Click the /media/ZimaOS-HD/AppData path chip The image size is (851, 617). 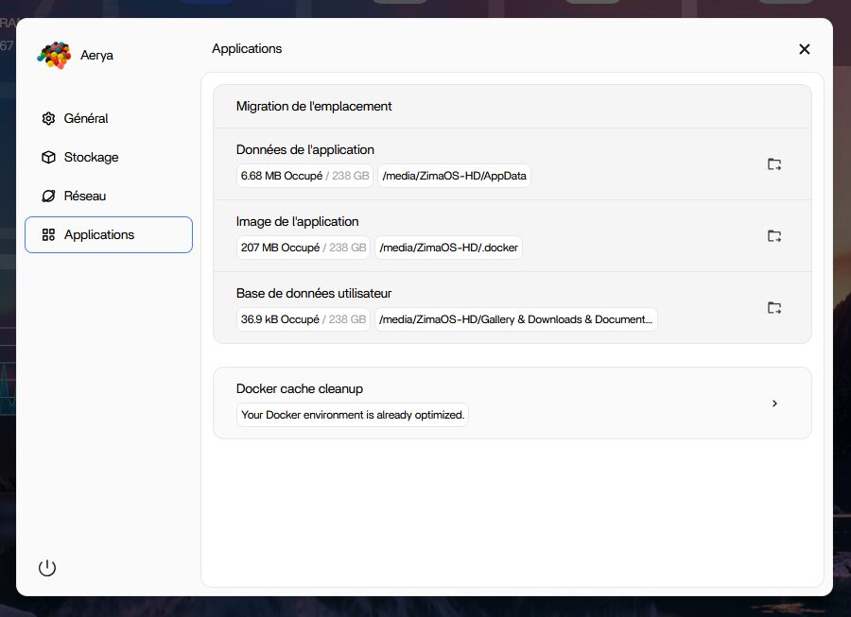tap(454, 176)
